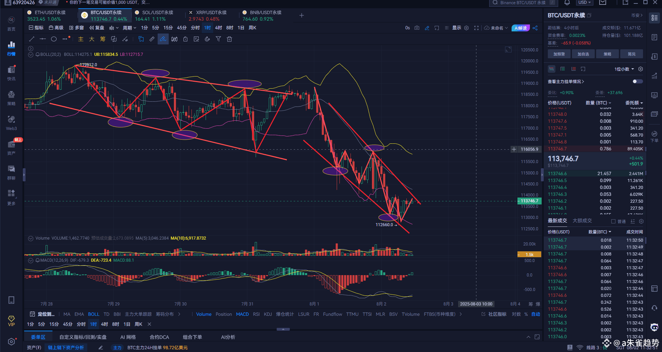The width and height of the screenshot is (662, 352).
Task: Switch to SOL/USDT永续 tab
Action: click(x=155, y=16)
